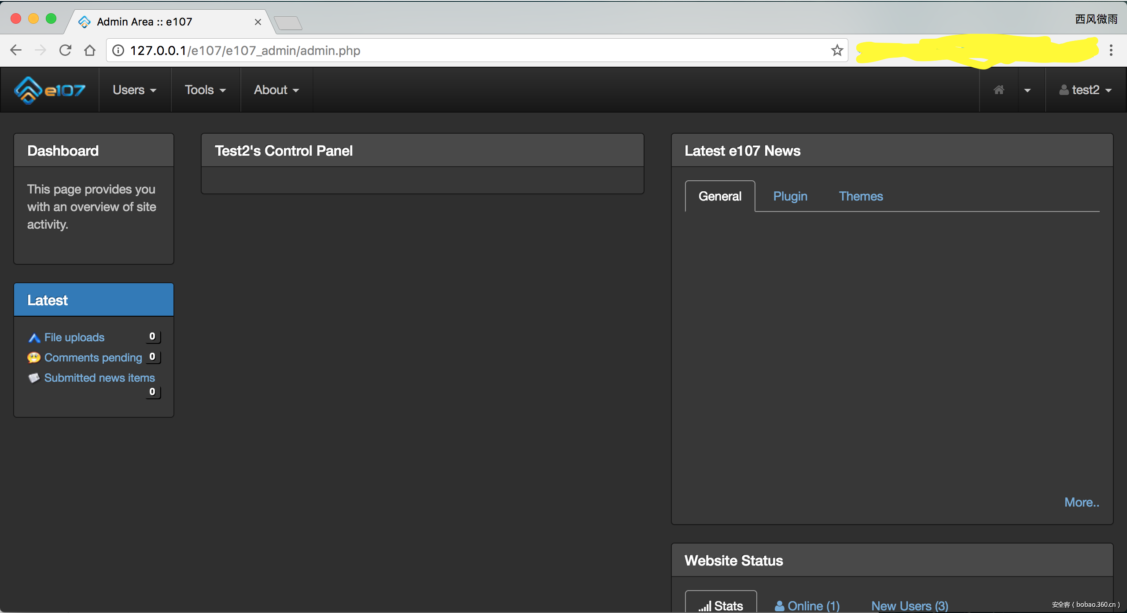The width and height of the screenshot is (1127, 613).
Task: Click the browser home button
Action: tap(90, 51)
